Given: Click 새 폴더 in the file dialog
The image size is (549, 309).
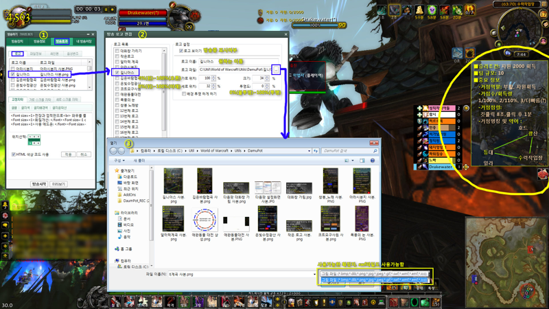Looking at the screenshot, I should tap(139, 161).
